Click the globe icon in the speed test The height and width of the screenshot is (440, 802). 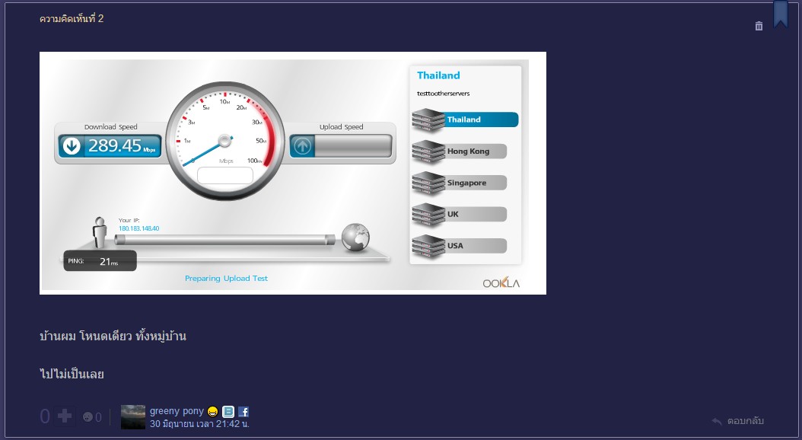coord(355,238)
